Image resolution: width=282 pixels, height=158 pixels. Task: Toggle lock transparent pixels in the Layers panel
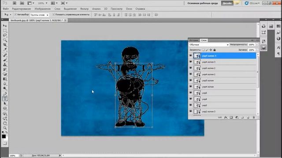click(203, 50)
